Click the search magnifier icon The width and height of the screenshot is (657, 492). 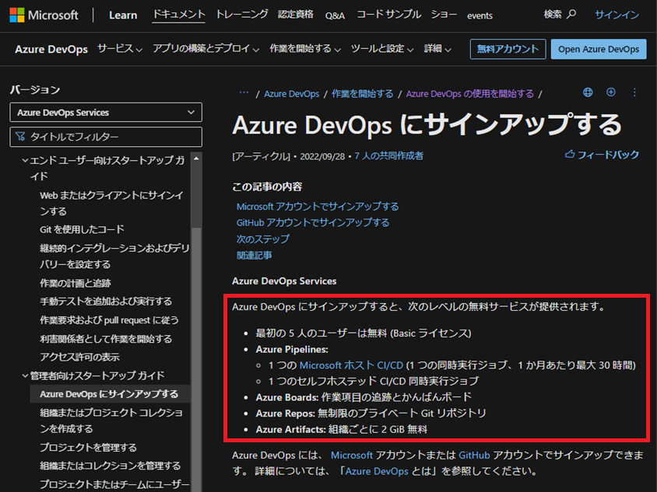point(571,15)
